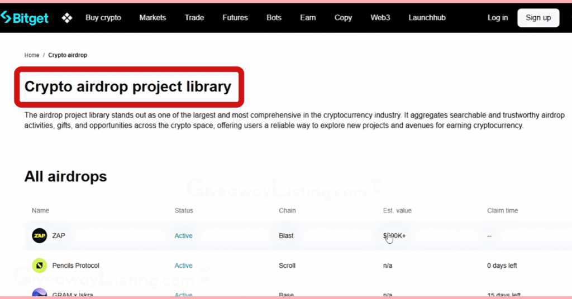The width and height of the screenshot is (572, 299).
Task: Open the Launchhub menu
Action: [427, 17]
